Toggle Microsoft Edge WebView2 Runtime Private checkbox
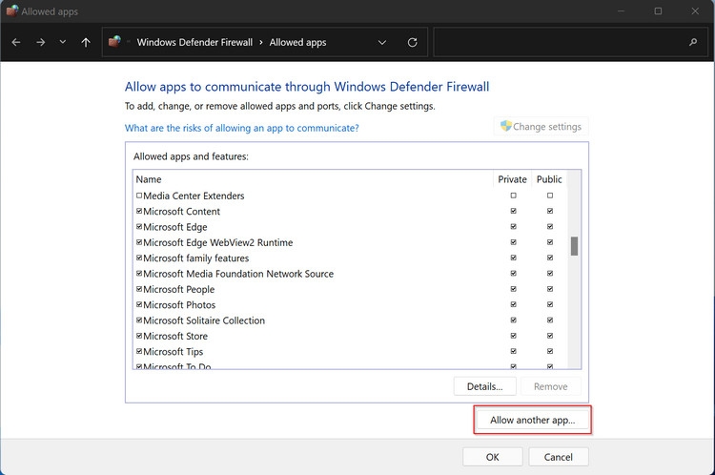The height and width of the screenshot is (475, 715). [514, 242]
